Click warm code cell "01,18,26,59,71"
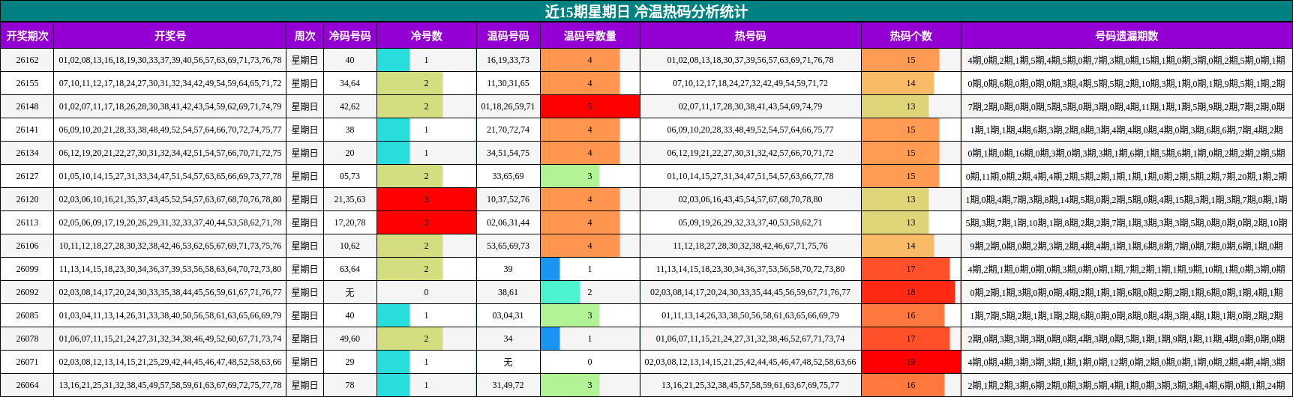Screen dimensions: 1293x397 pyautogui.click(x=508, y=106)
